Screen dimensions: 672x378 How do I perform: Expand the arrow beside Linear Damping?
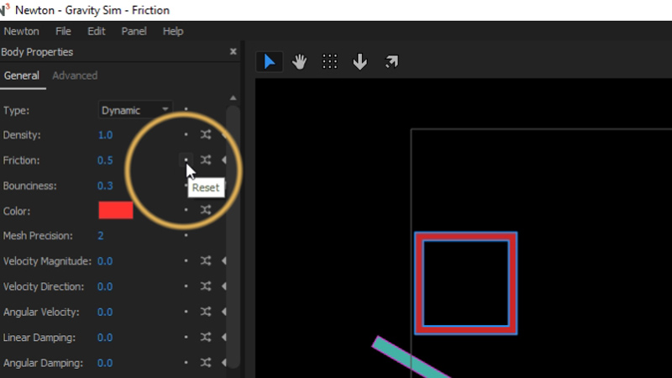coord(224,338)
